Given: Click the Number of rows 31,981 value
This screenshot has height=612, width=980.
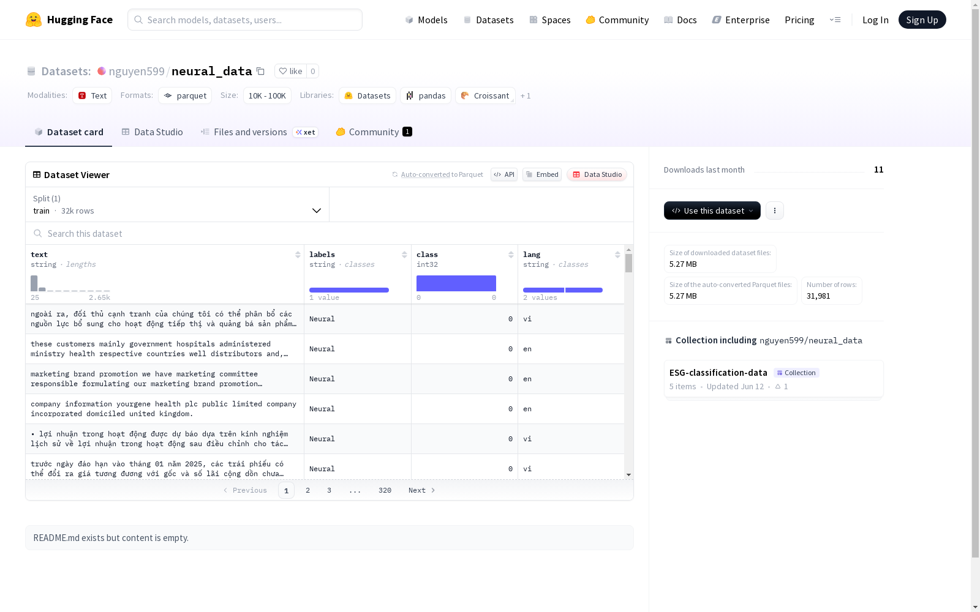Looking at the screenshot, I should 818,296.
